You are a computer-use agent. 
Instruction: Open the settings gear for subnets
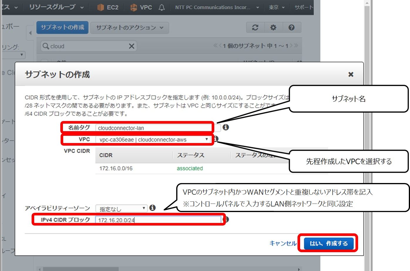273,27
